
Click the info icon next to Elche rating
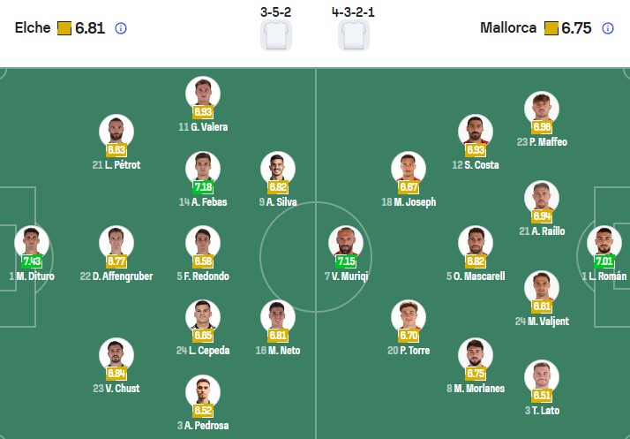tap(121, 28)
